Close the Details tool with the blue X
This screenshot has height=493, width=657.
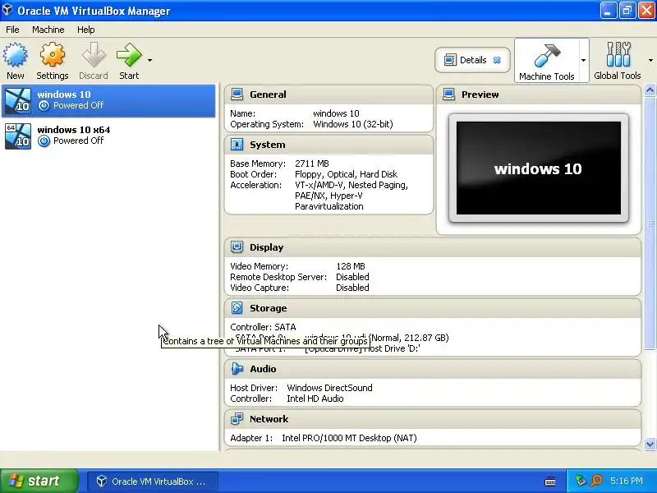[x=497, y=60]
